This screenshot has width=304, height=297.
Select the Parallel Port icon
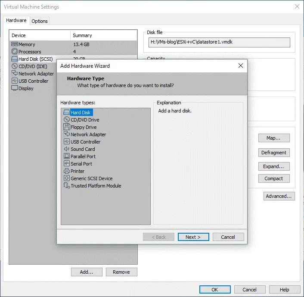tap(66, 156)
